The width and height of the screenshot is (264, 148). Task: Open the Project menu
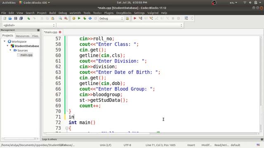(42, 13)
